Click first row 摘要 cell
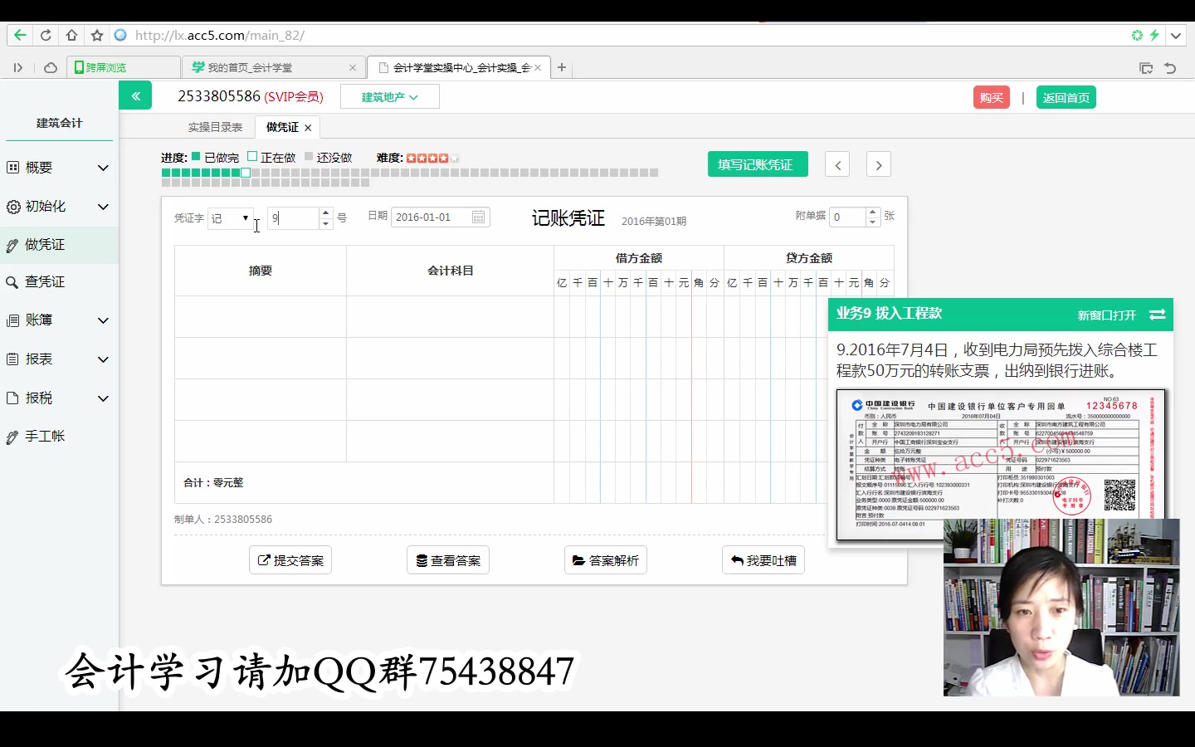 point(261,316)
